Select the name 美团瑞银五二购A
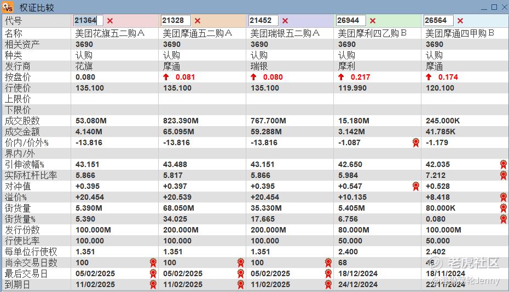Screen dimensions: 509x292 [x=285, y=33]
